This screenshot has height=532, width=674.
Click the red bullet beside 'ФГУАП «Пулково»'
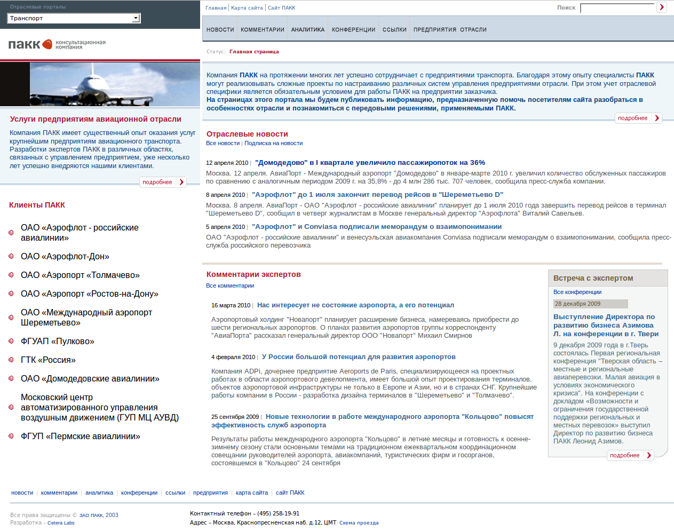click(x=12, y=341)
